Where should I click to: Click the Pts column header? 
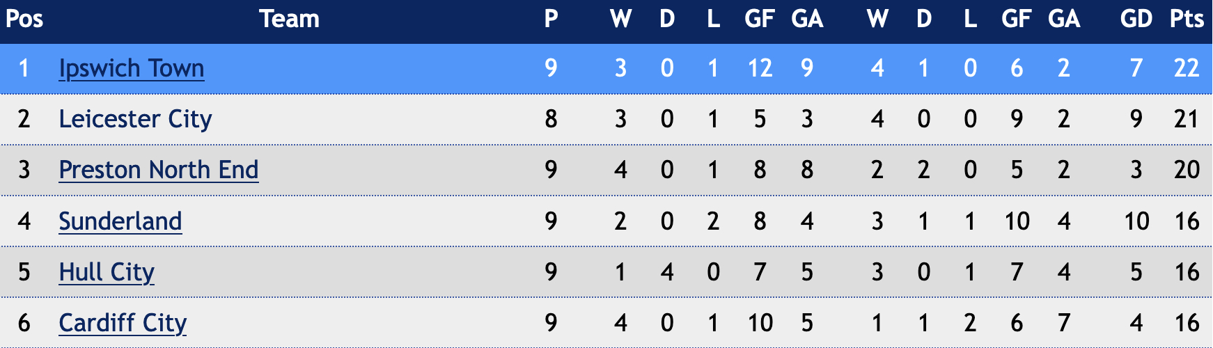[x=1187, y=19]
